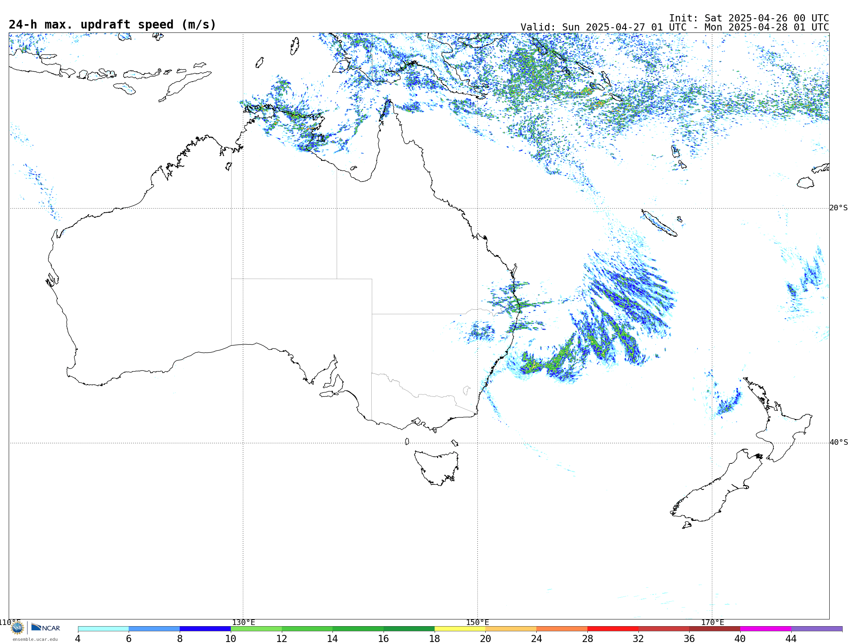This screenshot has height=644, width=855.
Task: Click the colorbar tick label 36
Action: 690,639
